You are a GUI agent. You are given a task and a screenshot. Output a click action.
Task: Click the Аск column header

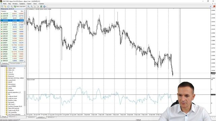click(22, 11)
